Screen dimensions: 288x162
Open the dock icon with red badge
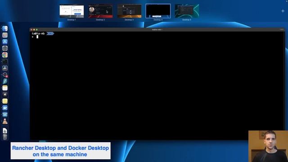[5, 75]
